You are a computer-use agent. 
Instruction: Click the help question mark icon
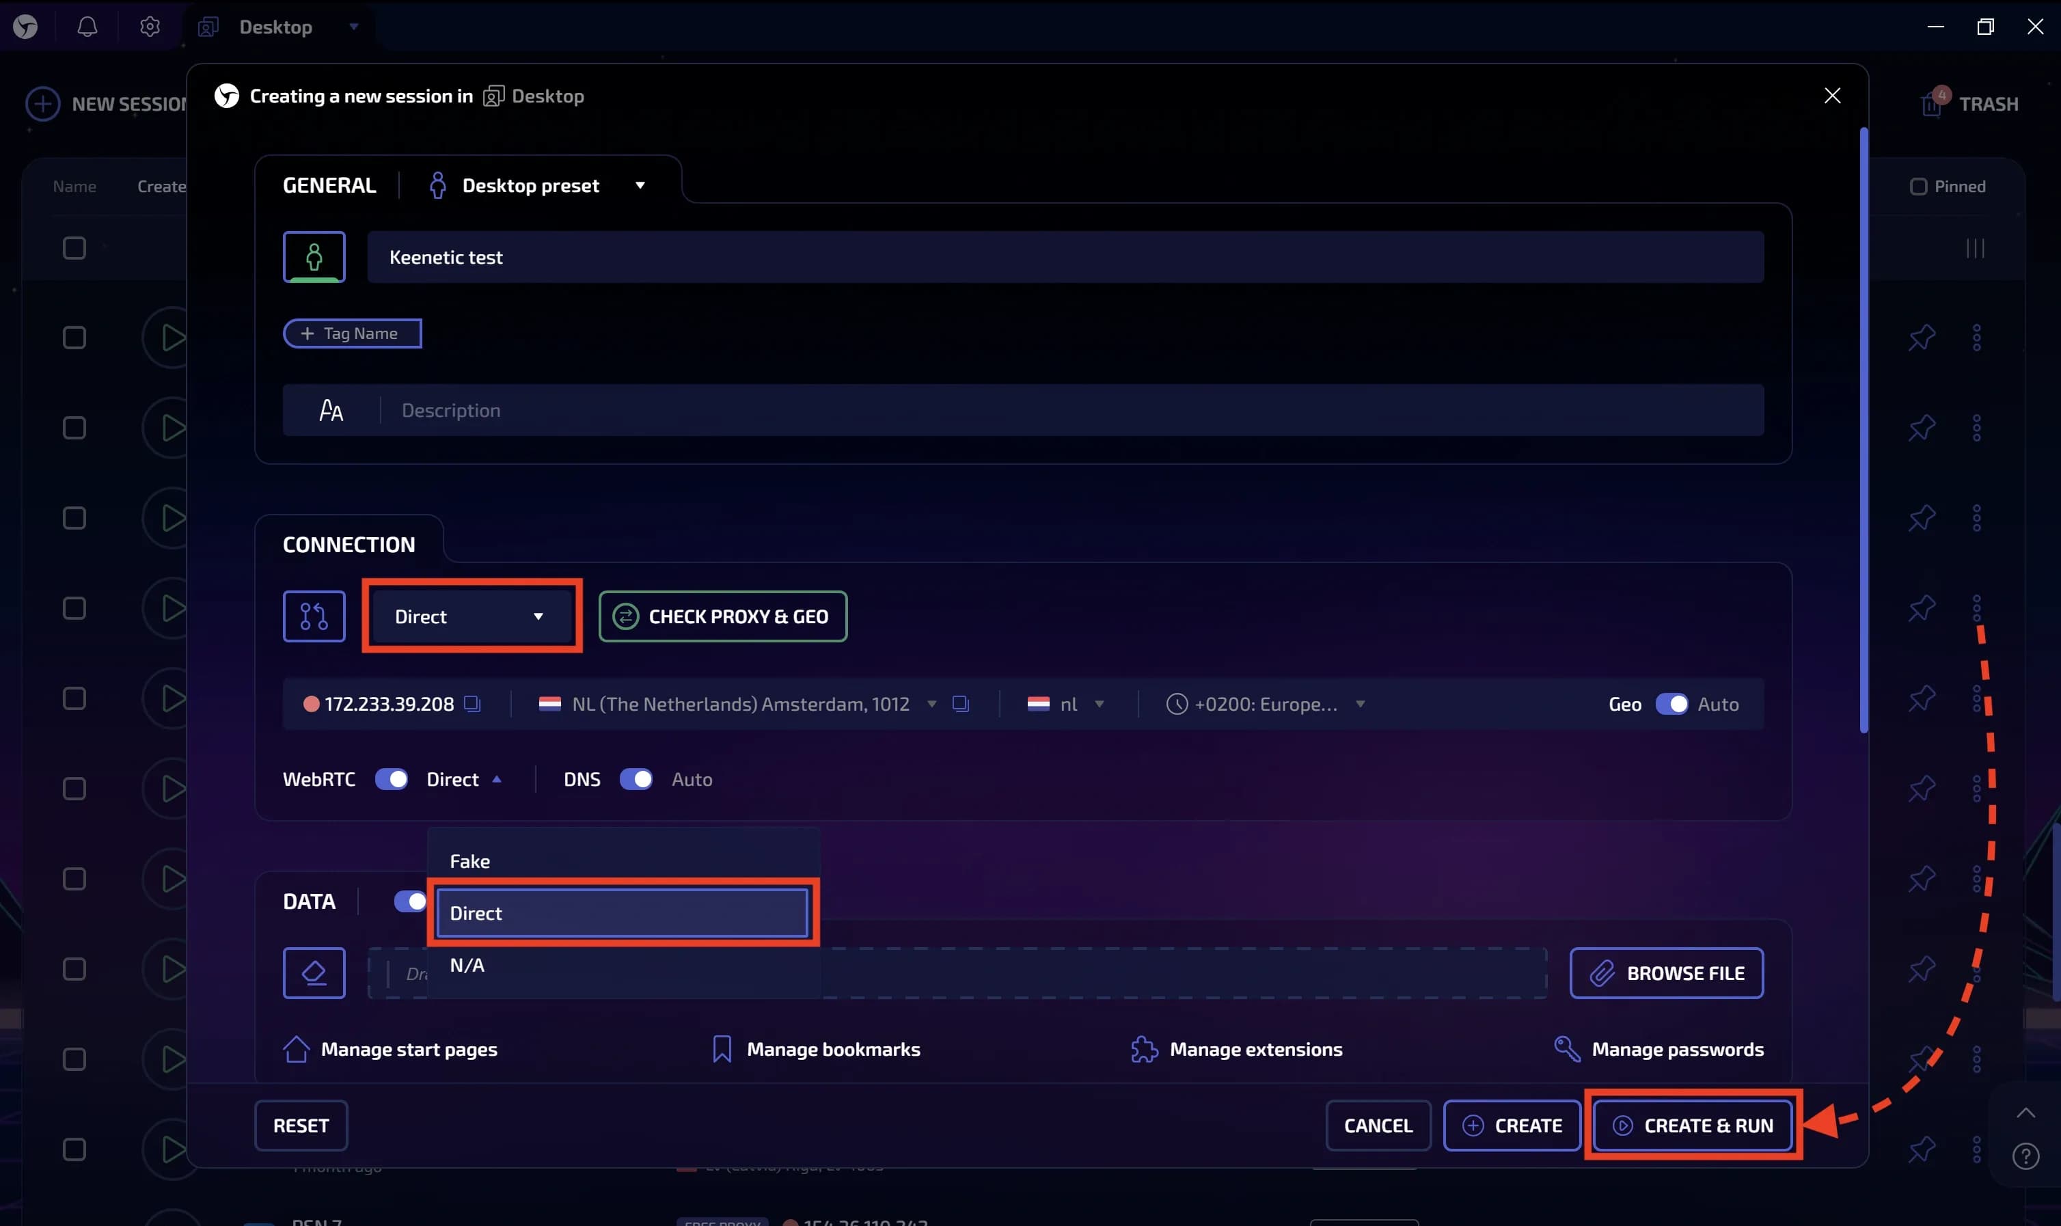[x=2025, y=1156]
